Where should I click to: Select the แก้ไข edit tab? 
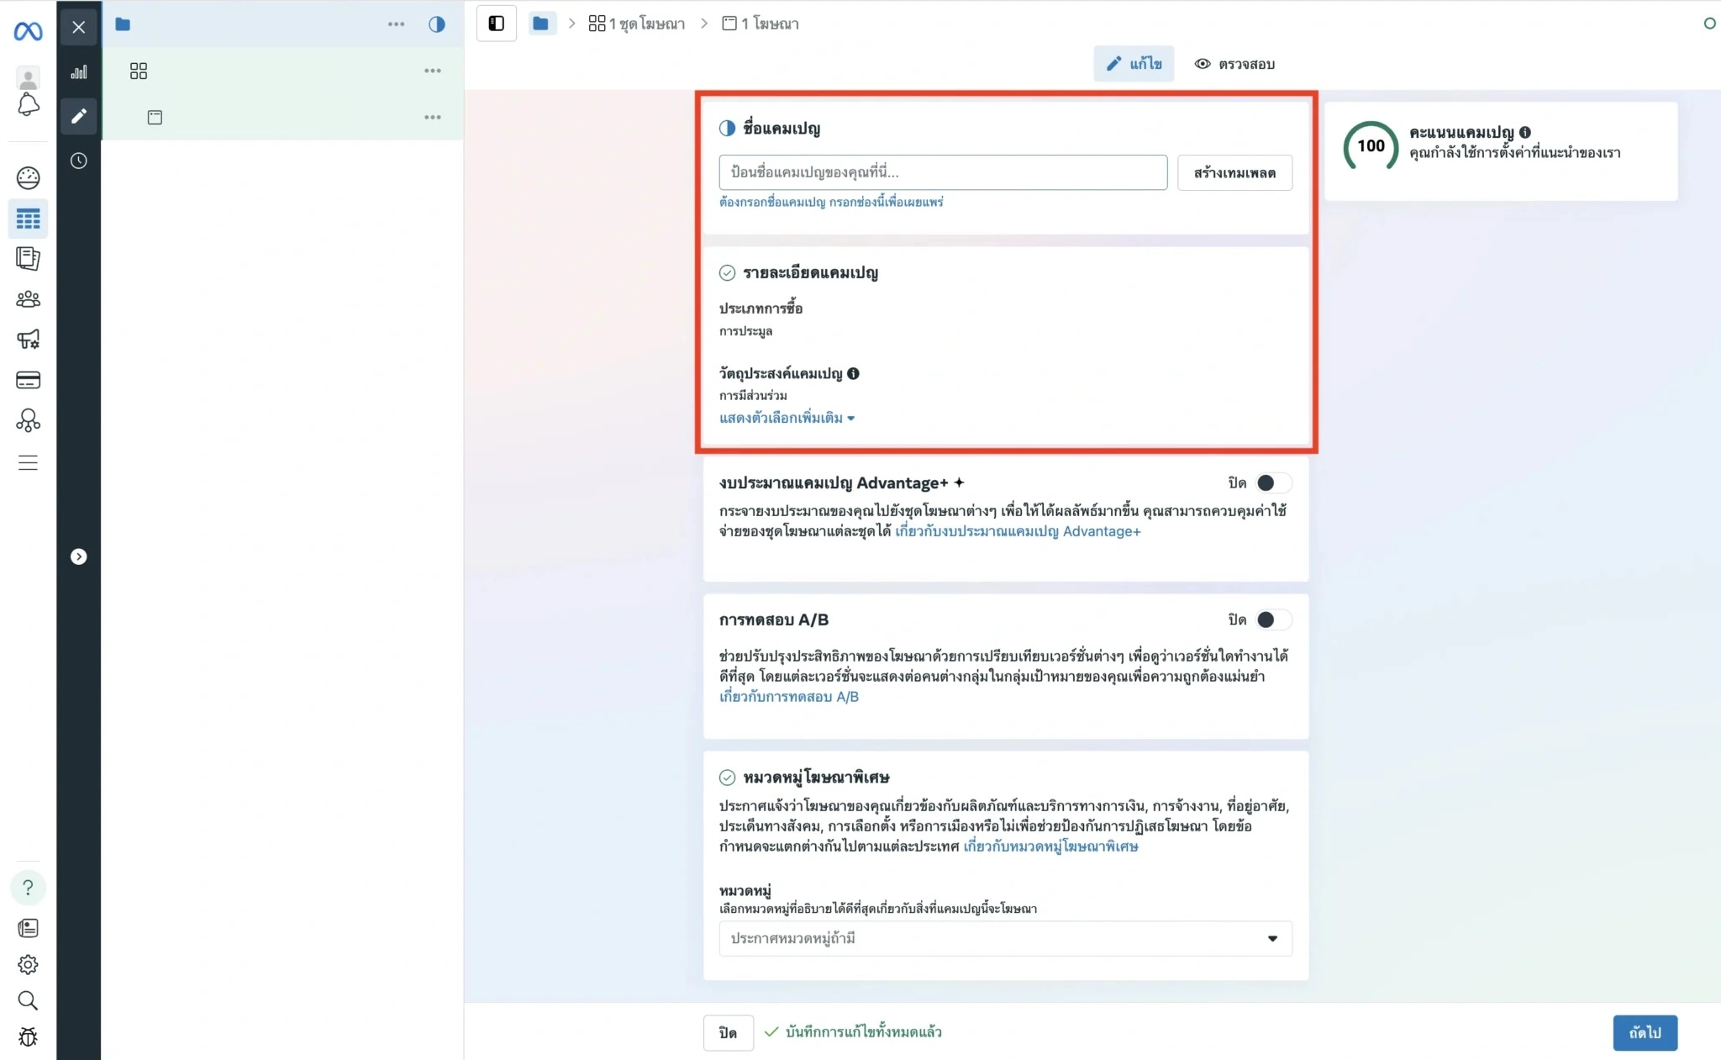1134,64
